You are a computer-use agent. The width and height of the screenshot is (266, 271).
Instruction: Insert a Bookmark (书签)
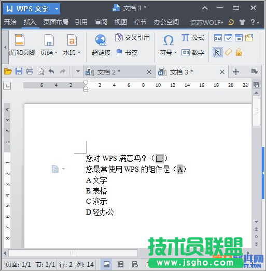point(127,52)
